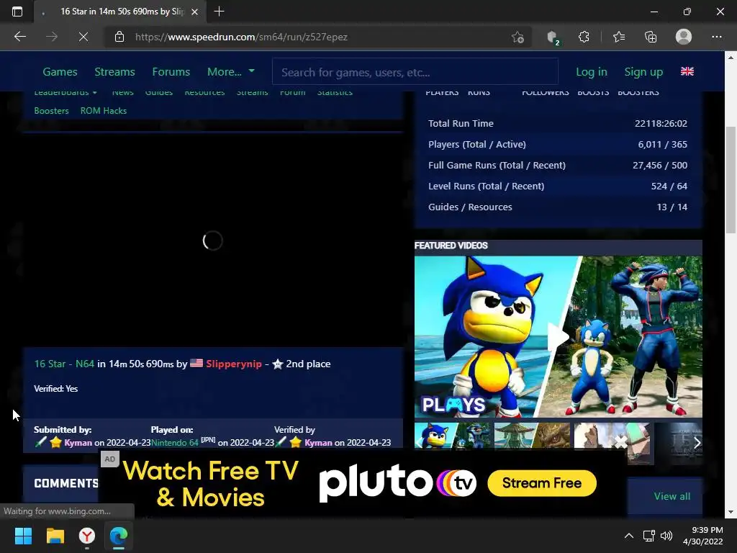Open the browser profile avatar
This screenshot has height=553, width=737.
(x=684, y=37)
